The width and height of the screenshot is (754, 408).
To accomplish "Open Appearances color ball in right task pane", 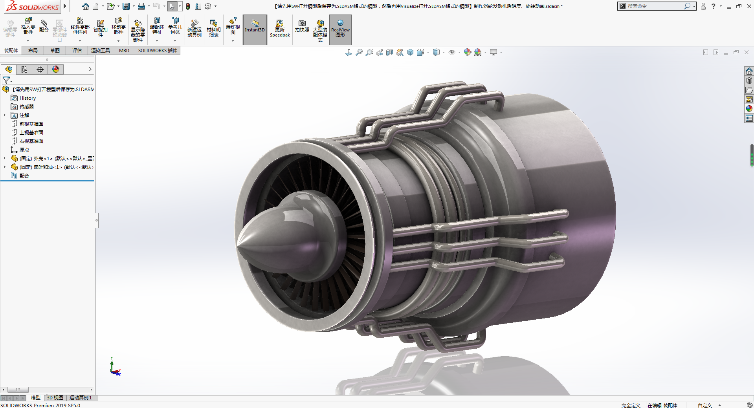I will (x=749, y=109).
